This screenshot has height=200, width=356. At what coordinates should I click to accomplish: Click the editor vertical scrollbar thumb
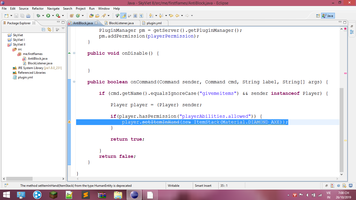[x=341, y=130]
